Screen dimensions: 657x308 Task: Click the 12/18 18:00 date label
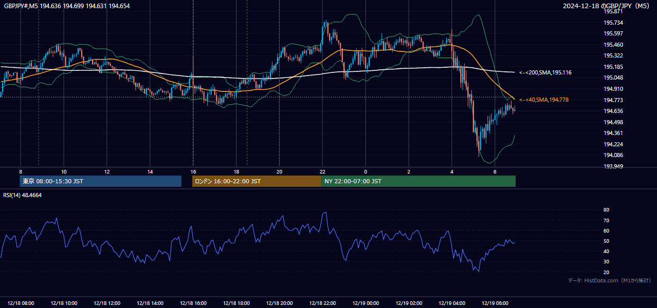coord(236,303)
